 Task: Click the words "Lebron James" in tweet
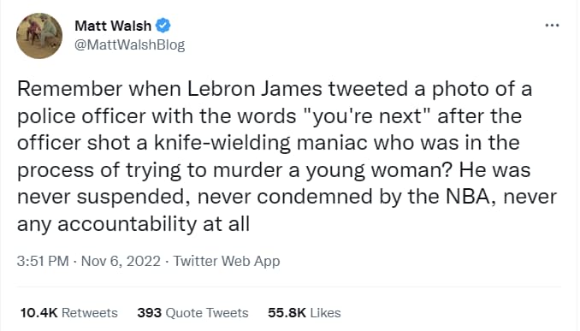click(x=254, y=89)
